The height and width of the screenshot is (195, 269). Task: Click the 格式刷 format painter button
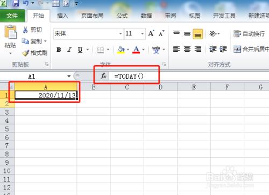point(34,53)
